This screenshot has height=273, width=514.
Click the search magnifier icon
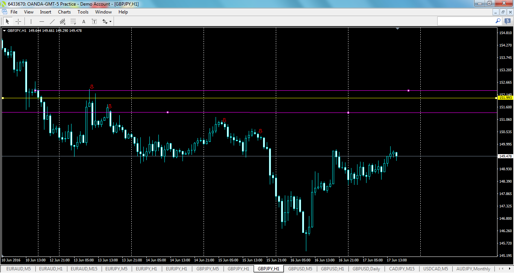point(498,21)
